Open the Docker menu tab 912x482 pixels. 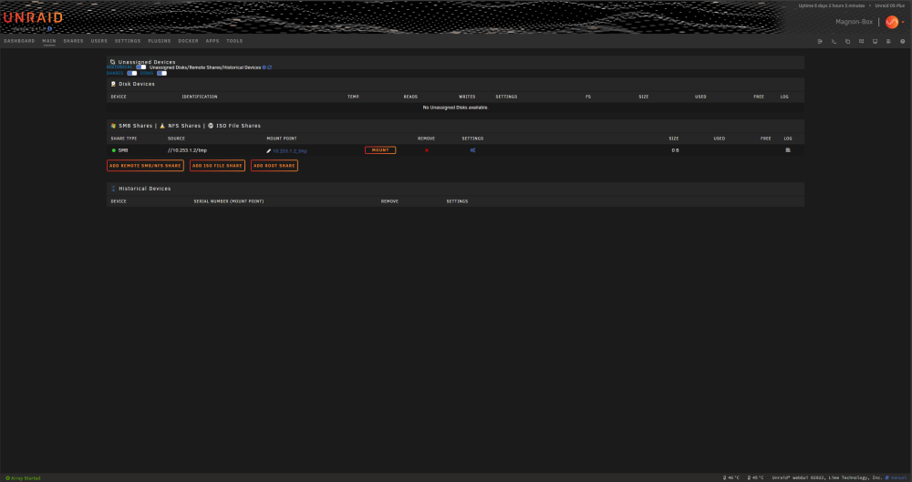click(189, 41)
